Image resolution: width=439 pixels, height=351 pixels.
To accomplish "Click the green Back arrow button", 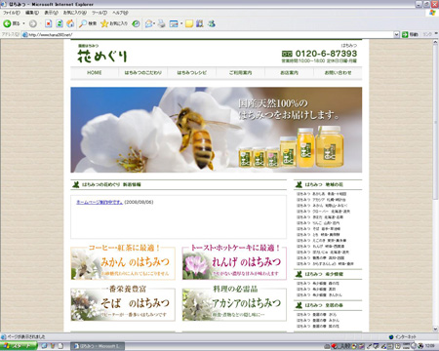I will click(11, 23).
